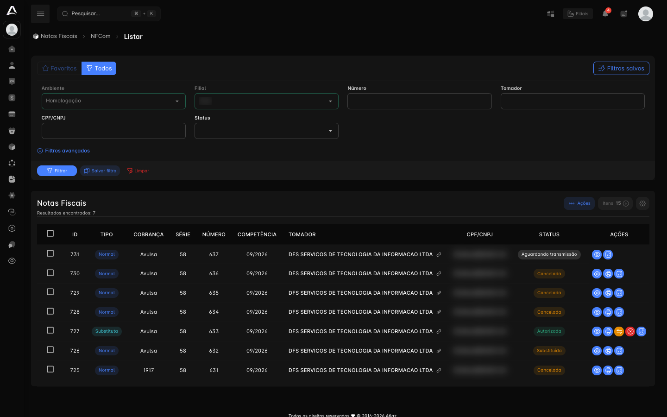Switch to the Favoritos tab
Viewport: 667px width, 417px height.
pos(59,68)
